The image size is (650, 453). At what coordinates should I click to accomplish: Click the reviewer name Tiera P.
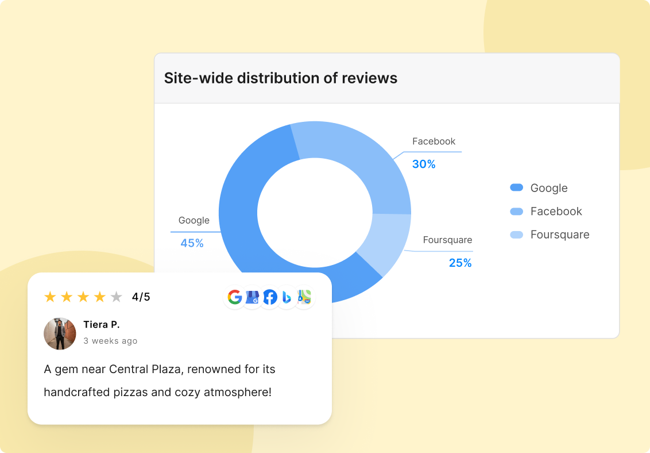102,324
